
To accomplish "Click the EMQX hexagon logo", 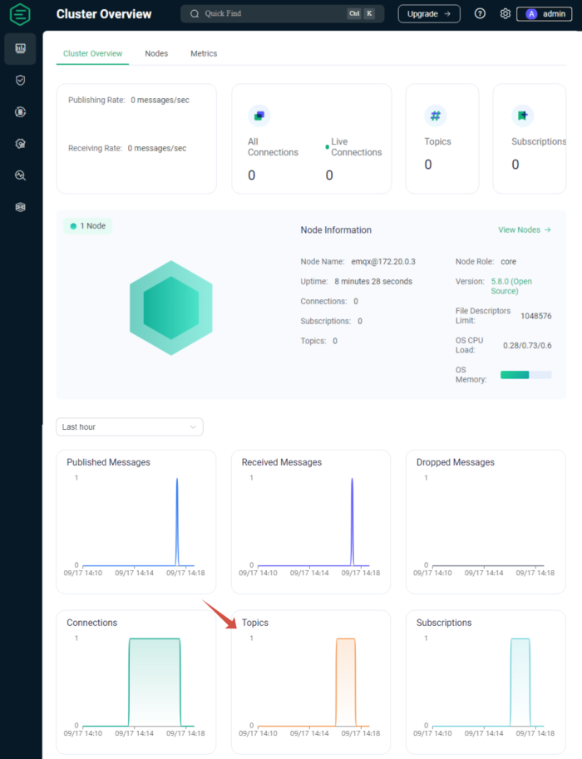I will (20, 14).
